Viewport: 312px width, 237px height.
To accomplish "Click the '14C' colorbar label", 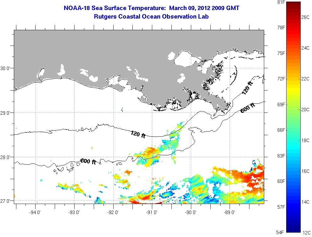I will [305, 202].
